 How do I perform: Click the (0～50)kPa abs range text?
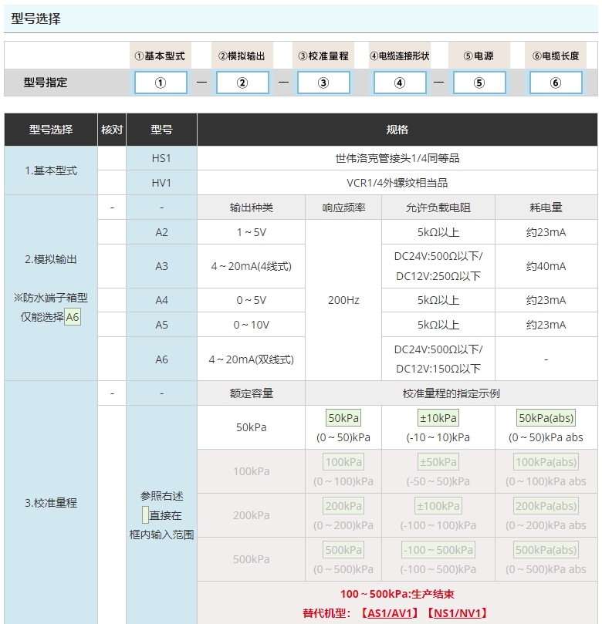pyautogui.click(x=546, y=437)
